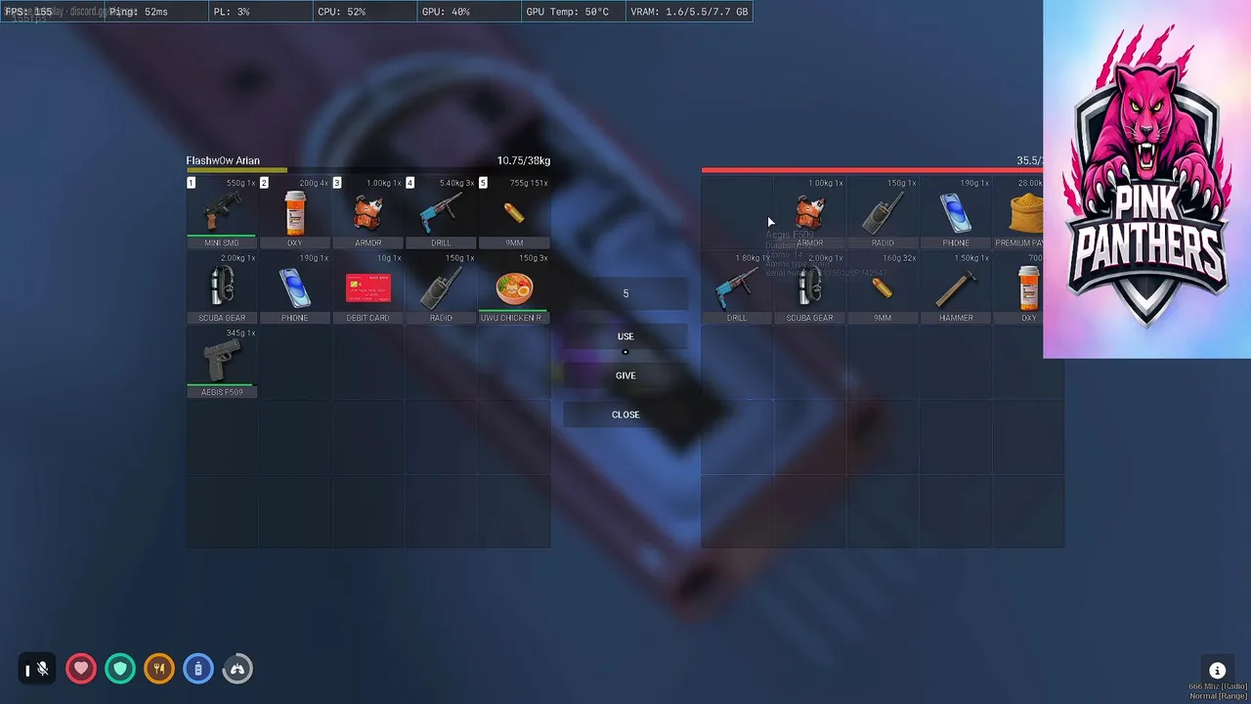The image size is (1251, 704).
Task: Pick the Premium Pay sack item
Action: 1018,213
